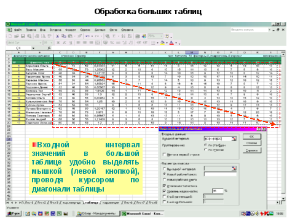Select the 'Новая рабочая книга' radio button
This screenshot has width=295, height=221.
click(164, 179)
